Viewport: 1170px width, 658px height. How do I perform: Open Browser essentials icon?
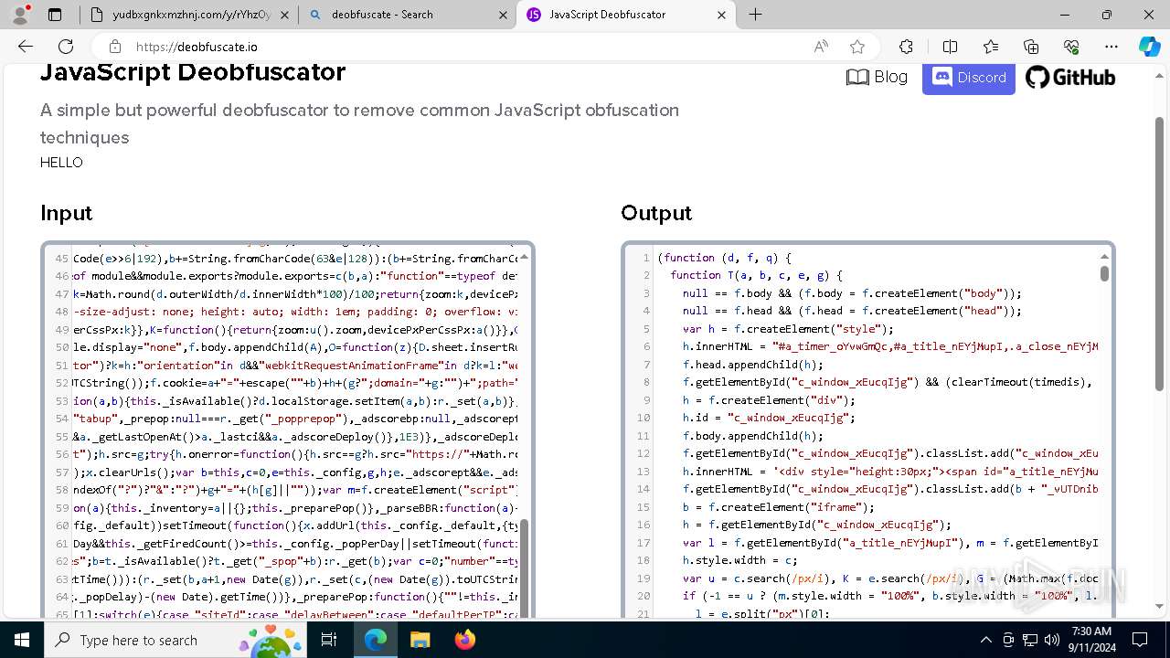(x=1071, y=47)
